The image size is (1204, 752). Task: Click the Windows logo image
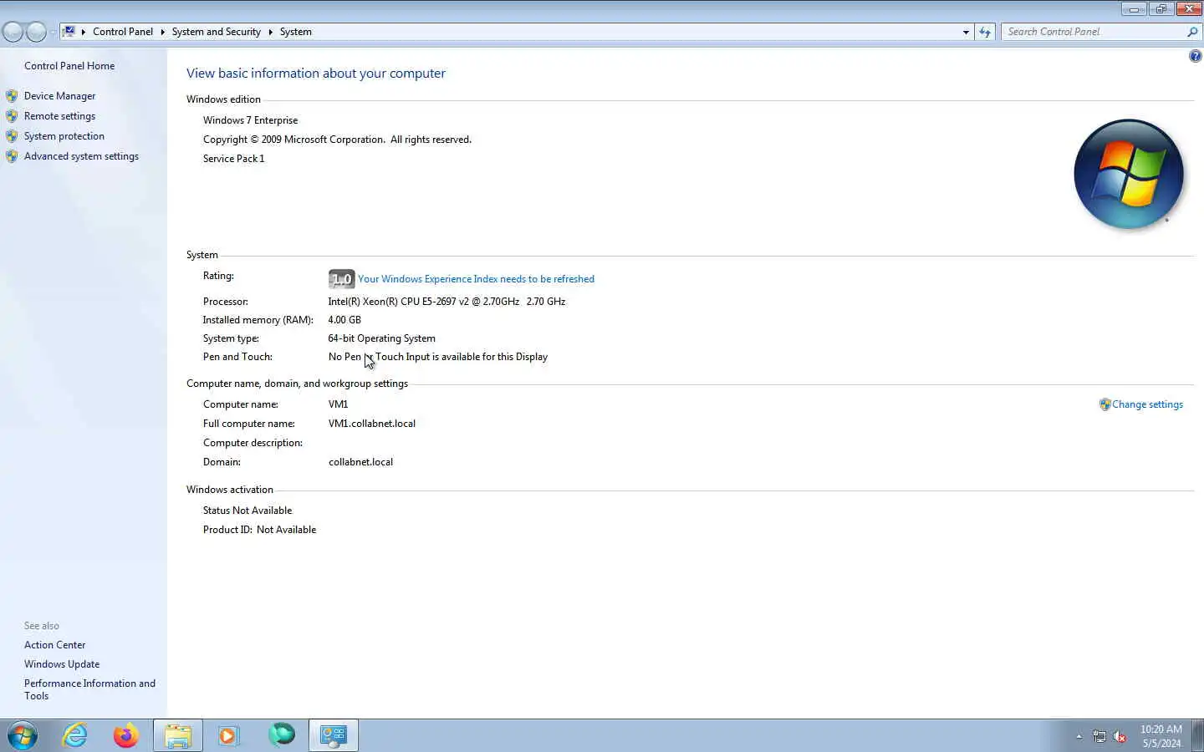[1129, 174]
